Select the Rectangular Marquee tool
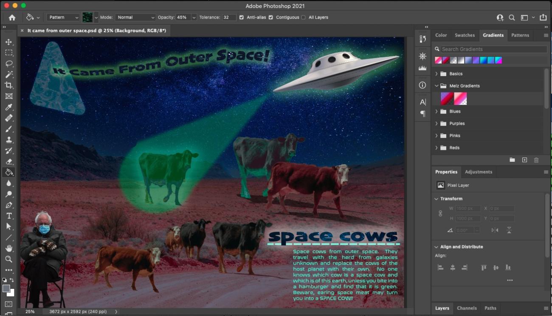 coord(9,53)
